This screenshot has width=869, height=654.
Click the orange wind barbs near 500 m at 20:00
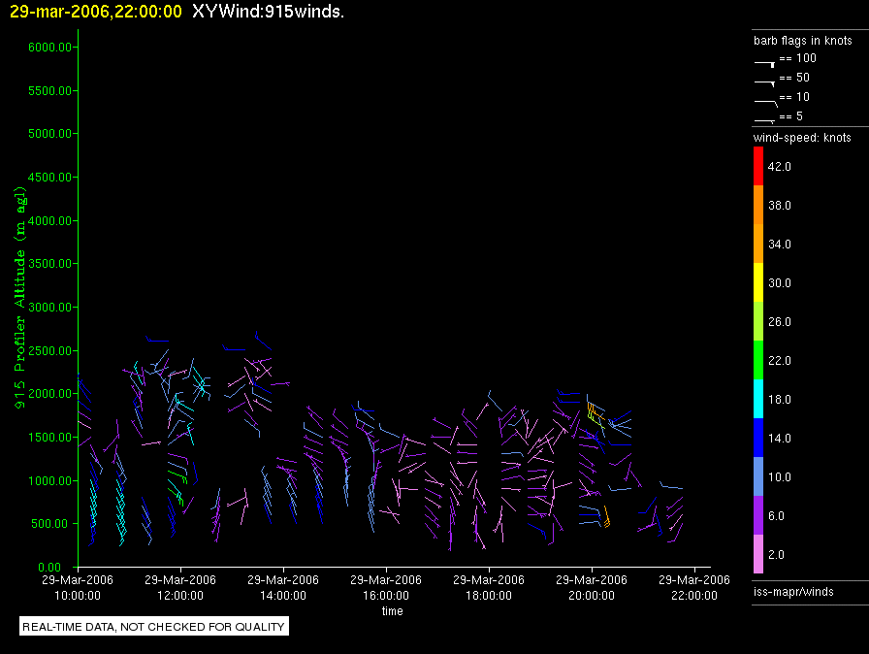pos(607,517)
